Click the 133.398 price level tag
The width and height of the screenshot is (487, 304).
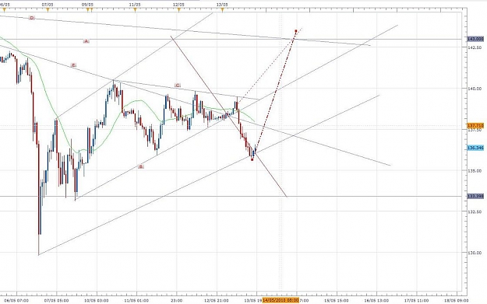[475, 196]
